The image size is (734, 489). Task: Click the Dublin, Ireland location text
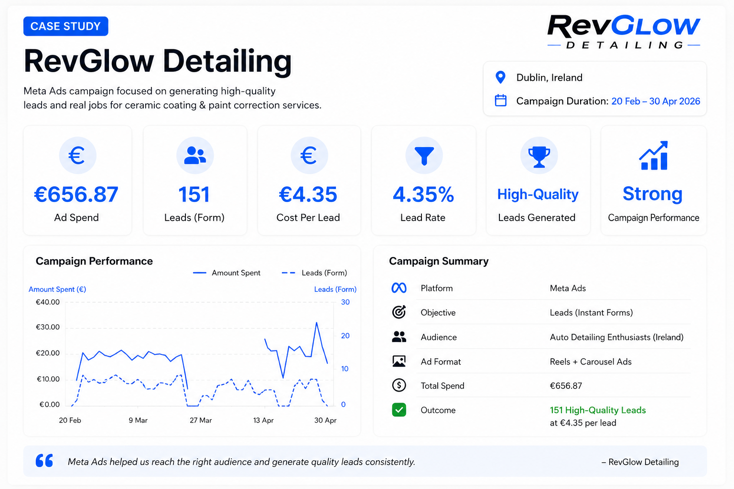point(550,77)
